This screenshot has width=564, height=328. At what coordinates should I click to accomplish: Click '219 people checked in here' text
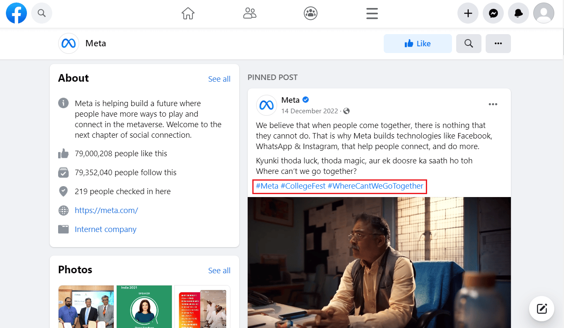pos(123,192)
